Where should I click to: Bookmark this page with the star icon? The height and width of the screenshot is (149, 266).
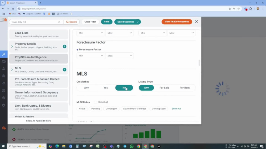[x=239, y=9]
